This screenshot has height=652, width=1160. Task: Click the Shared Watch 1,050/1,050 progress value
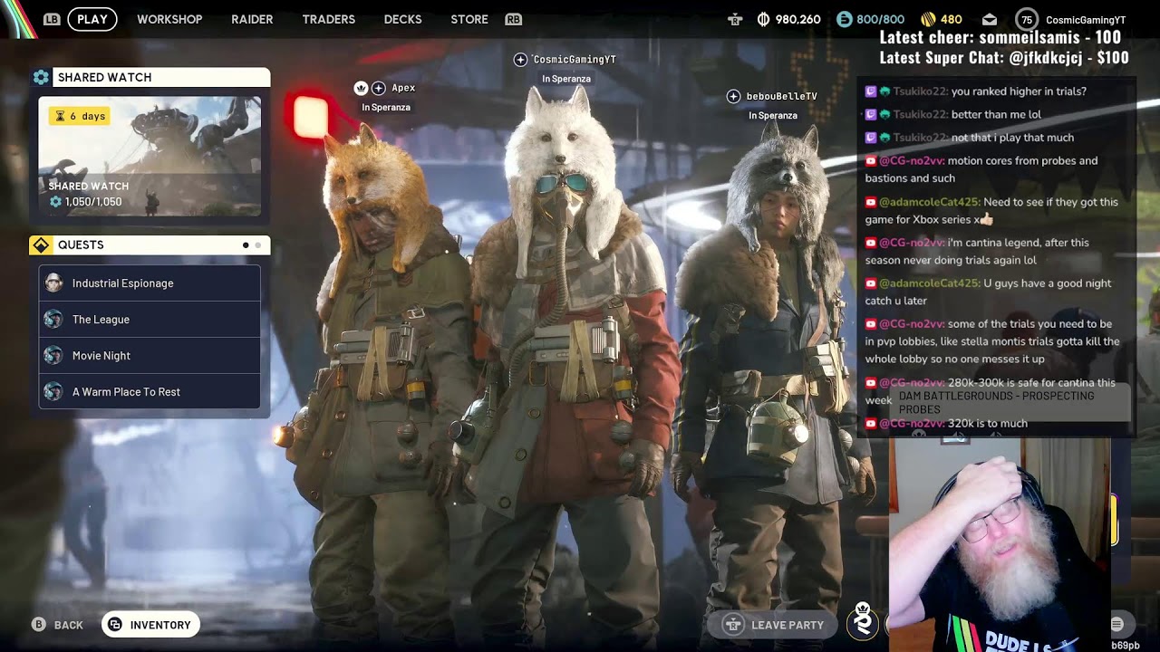click(x=93, y=202)
